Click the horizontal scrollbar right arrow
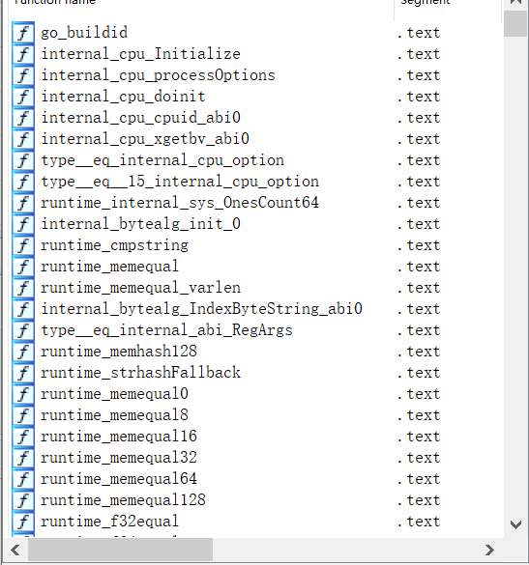 click(489, 550)
